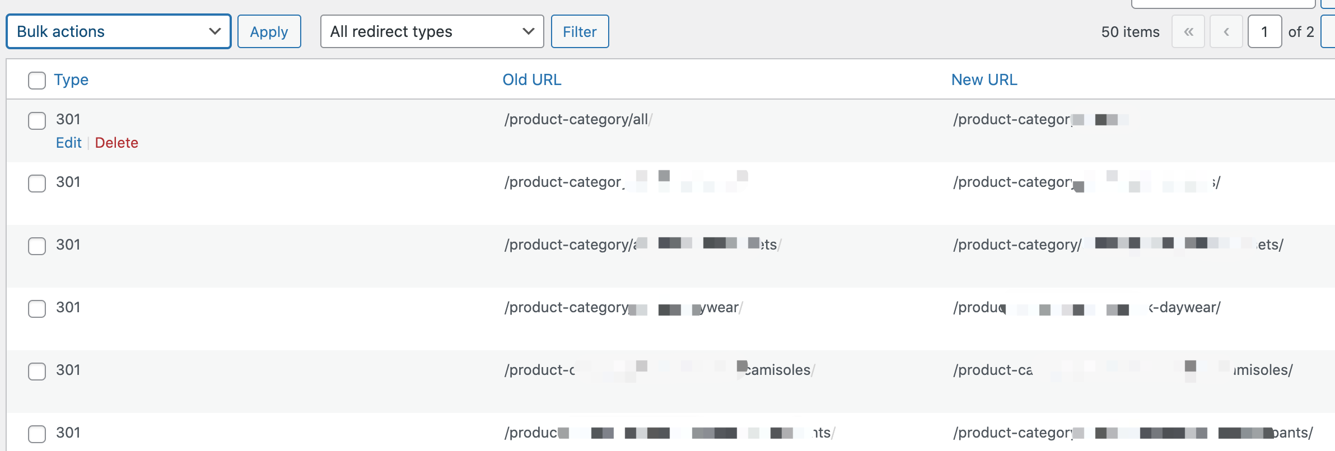Image resolution: width=1335 pixels, height=451 pixels.
Task: Sort the table by Old URL column
Action: pos(531,79)
